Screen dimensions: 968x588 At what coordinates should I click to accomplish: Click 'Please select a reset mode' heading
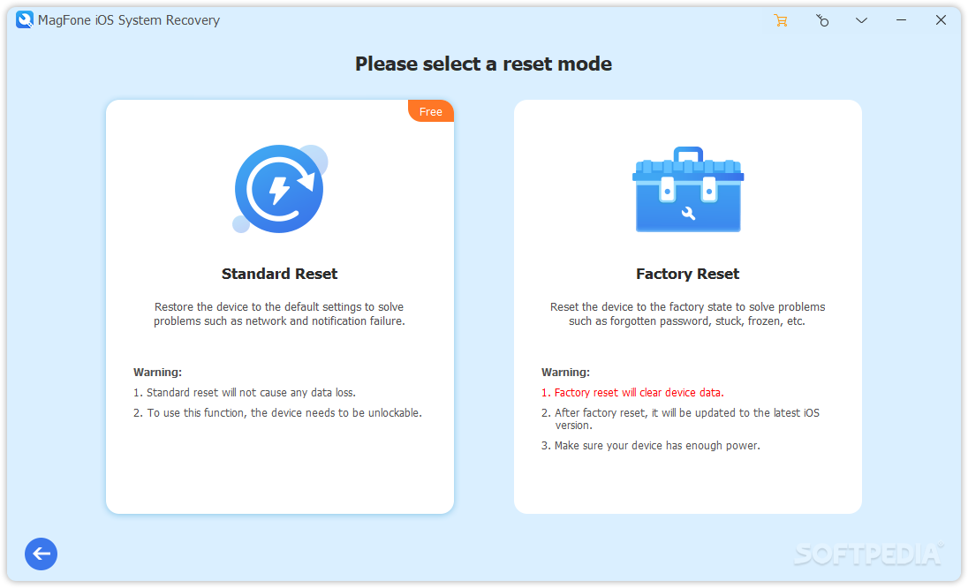(483, 64)
